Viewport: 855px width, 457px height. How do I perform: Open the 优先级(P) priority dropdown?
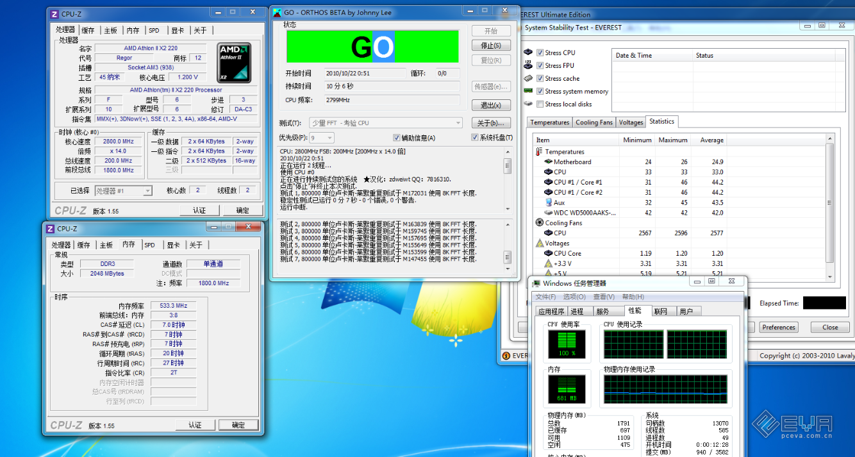[x=322, y=138]
